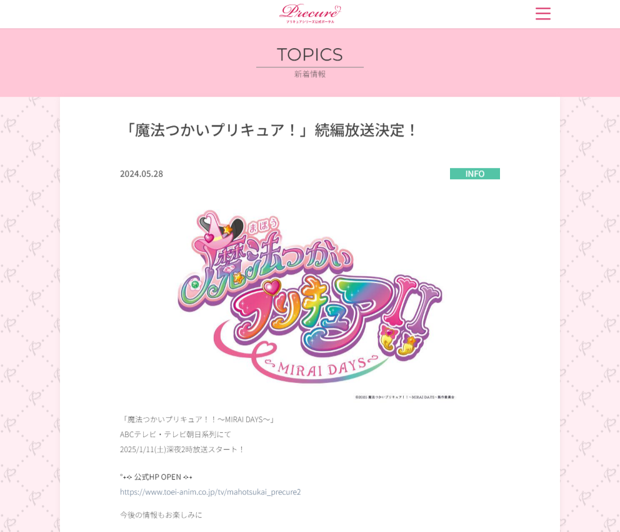Click the green INFO category tag

click(x=474, y=174)
